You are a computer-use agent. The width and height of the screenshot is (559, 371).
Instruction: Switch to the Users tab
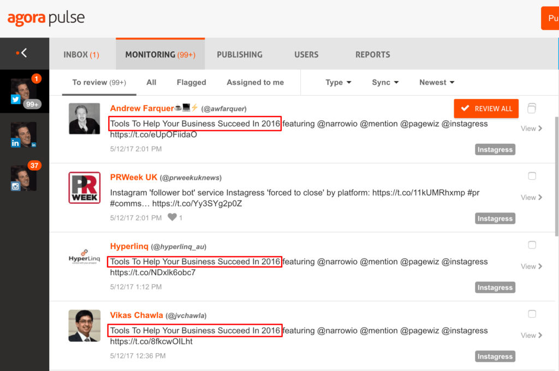306,54
